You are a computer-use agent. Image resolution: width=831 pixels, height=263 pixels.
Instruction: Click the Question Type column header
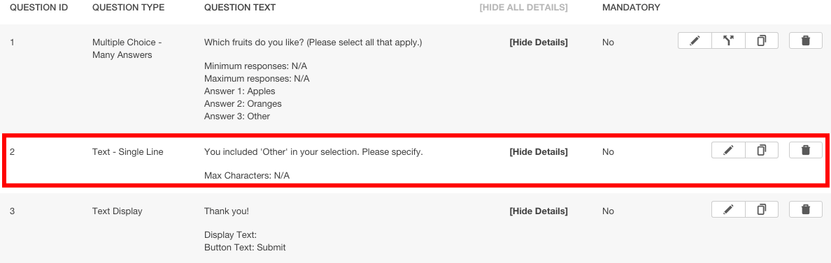tap(128, 8)
